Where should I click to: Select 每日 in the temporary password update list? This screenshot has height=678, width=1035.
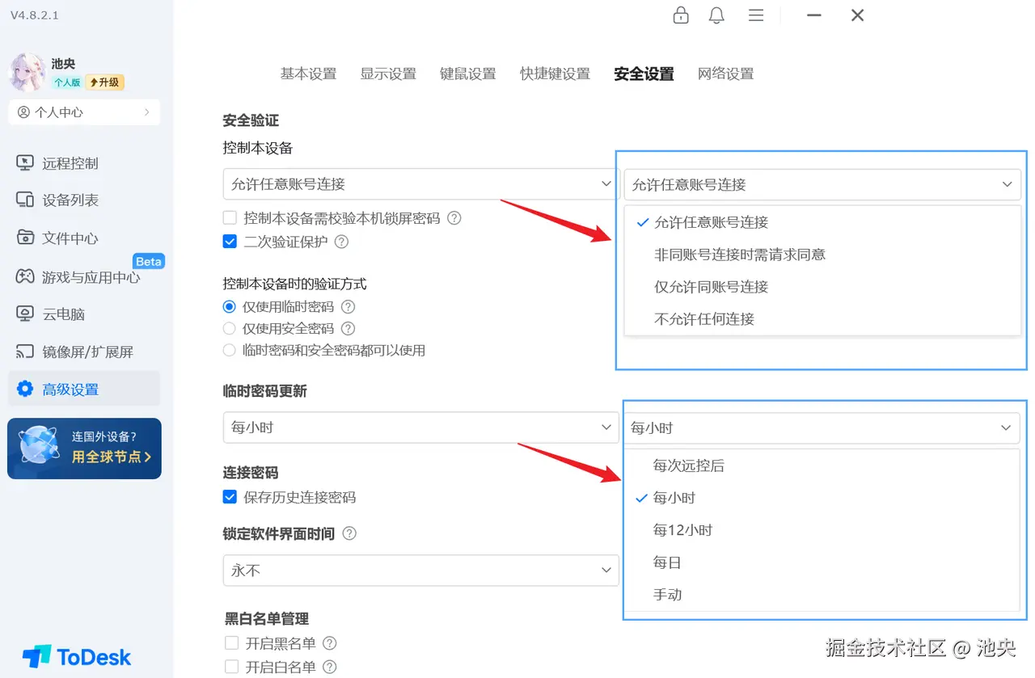click(x=666, y=562)
